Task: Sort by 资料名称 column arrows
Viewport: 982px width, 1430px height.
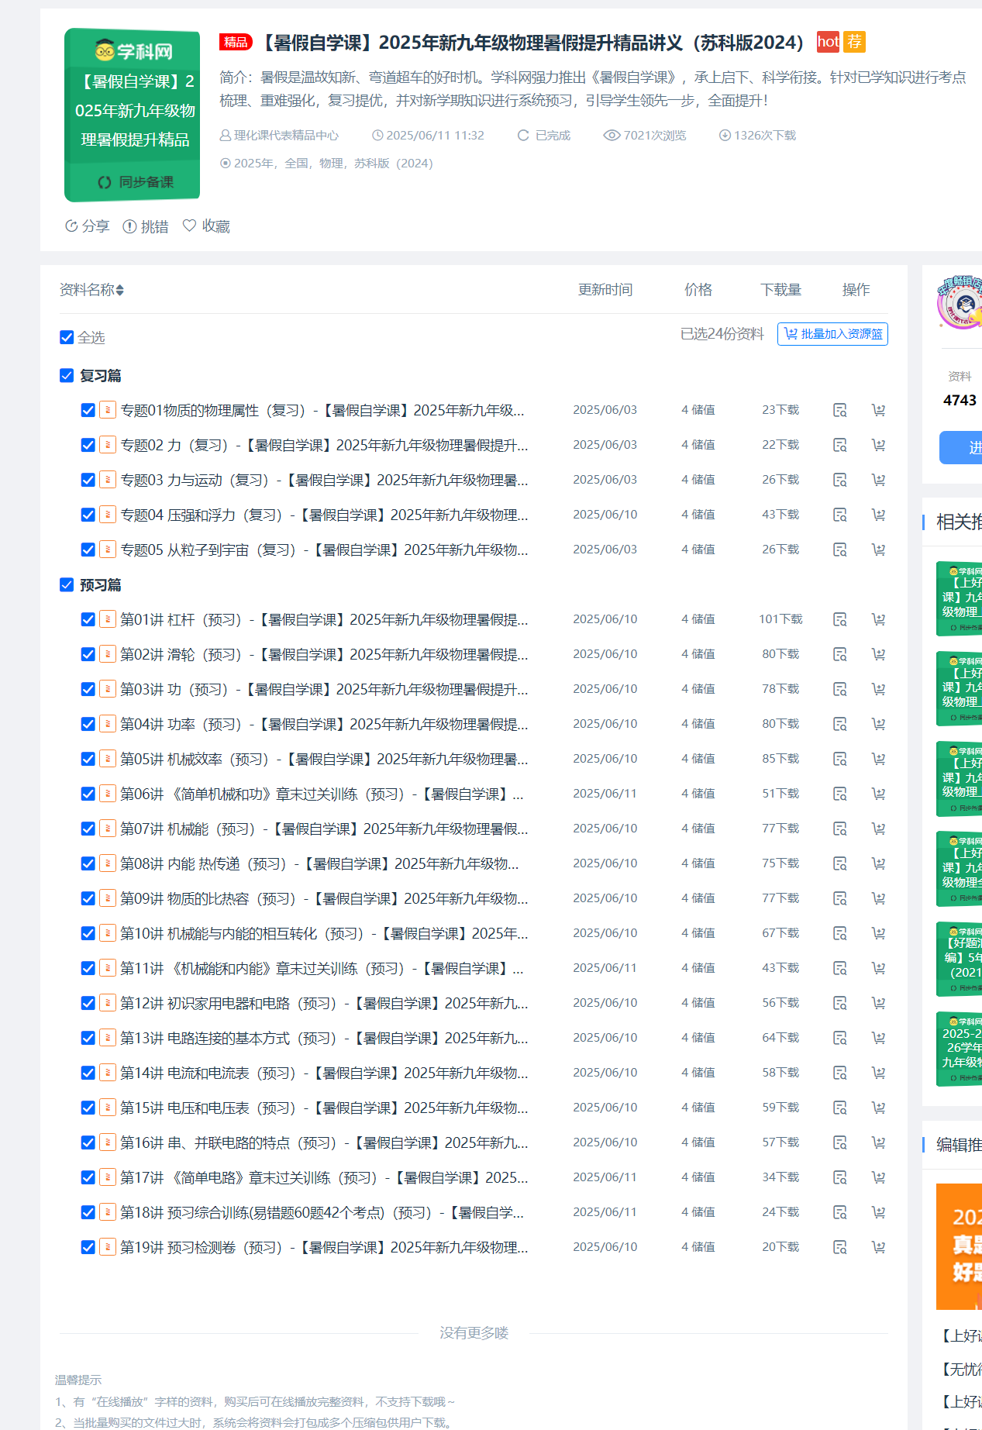Action: pyautogui.click(x=120, y=290)
